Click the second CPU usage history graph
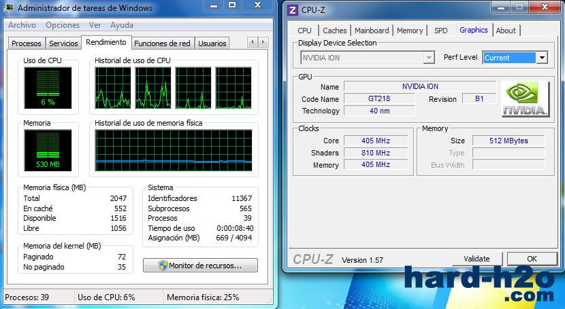This screenshot has width=565, height=309. click(153, 88)
